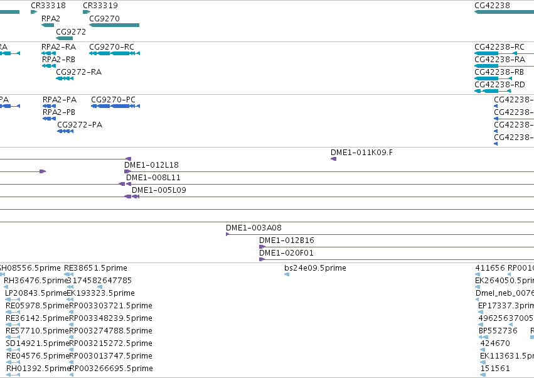
Task: Select the RPA2 gene label
Action: point(50,18)
